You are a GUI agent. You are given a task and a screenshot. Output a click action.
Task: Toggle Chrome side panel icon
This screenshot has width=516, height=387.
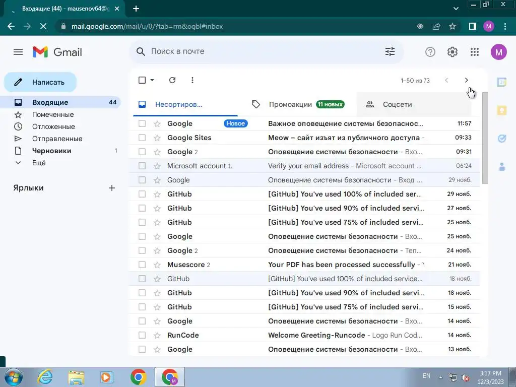tap(473, 26)
